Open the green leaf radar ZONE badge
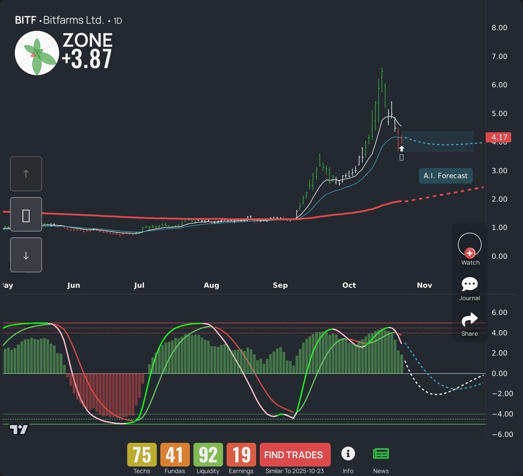Screen dimensions: 523x476 click(x=37, y=53)
